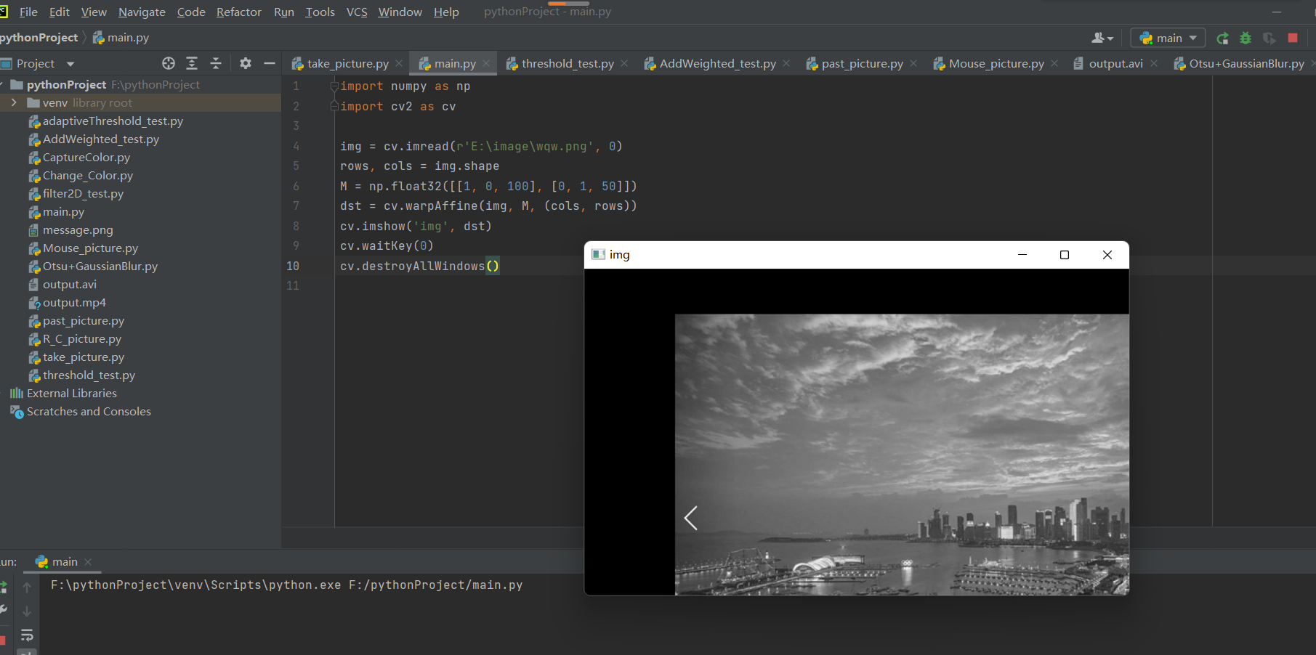Screen dimensions: 1316x655
Task: Close the main.py editor tab
Action: pos(486,64)
